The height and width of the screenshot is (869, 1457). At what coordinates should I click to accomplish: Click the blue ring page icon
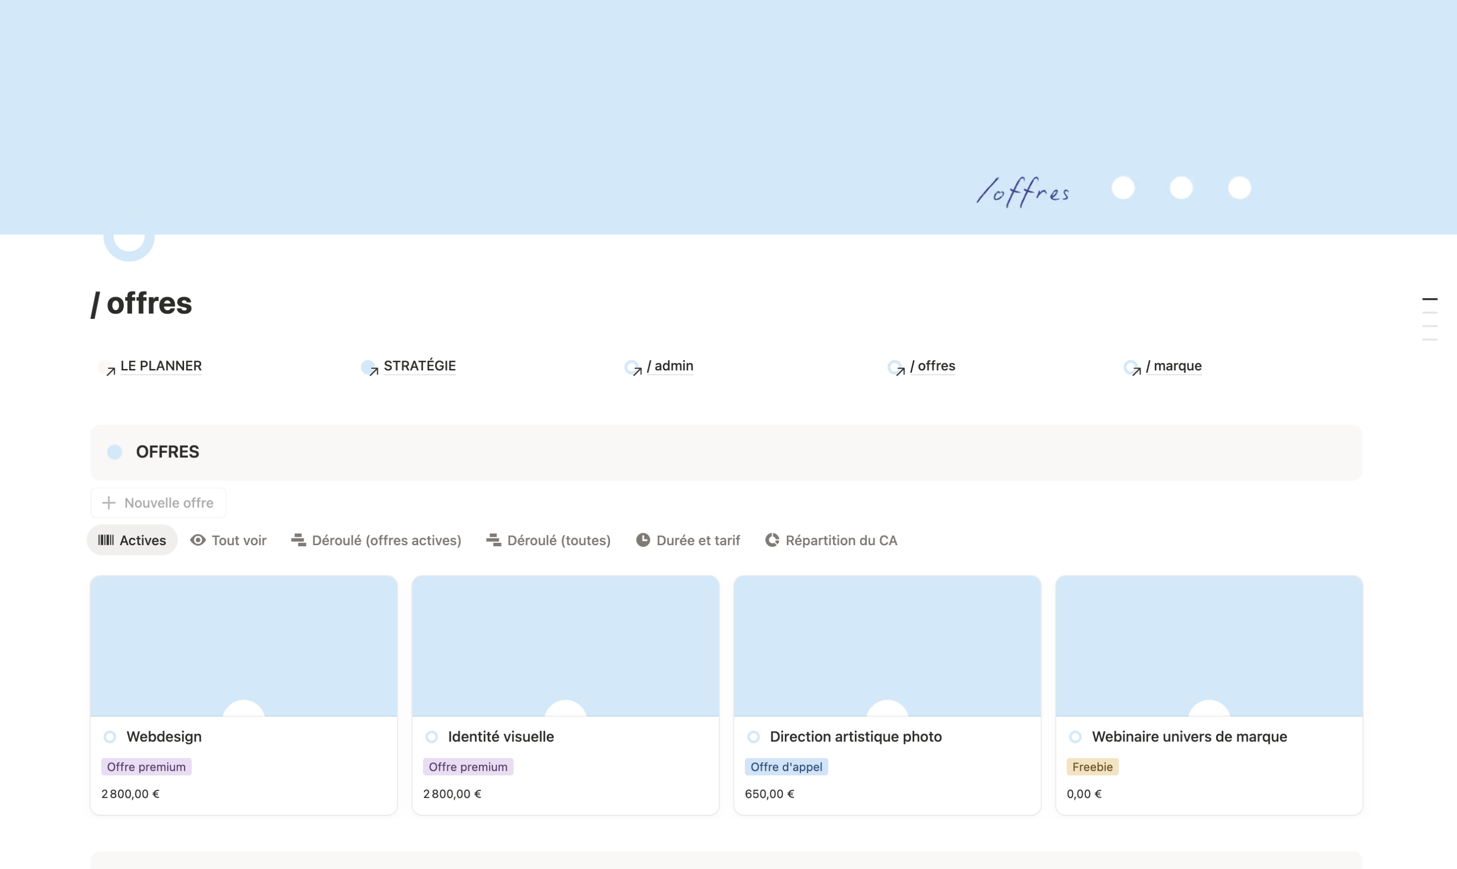(129, 237)
